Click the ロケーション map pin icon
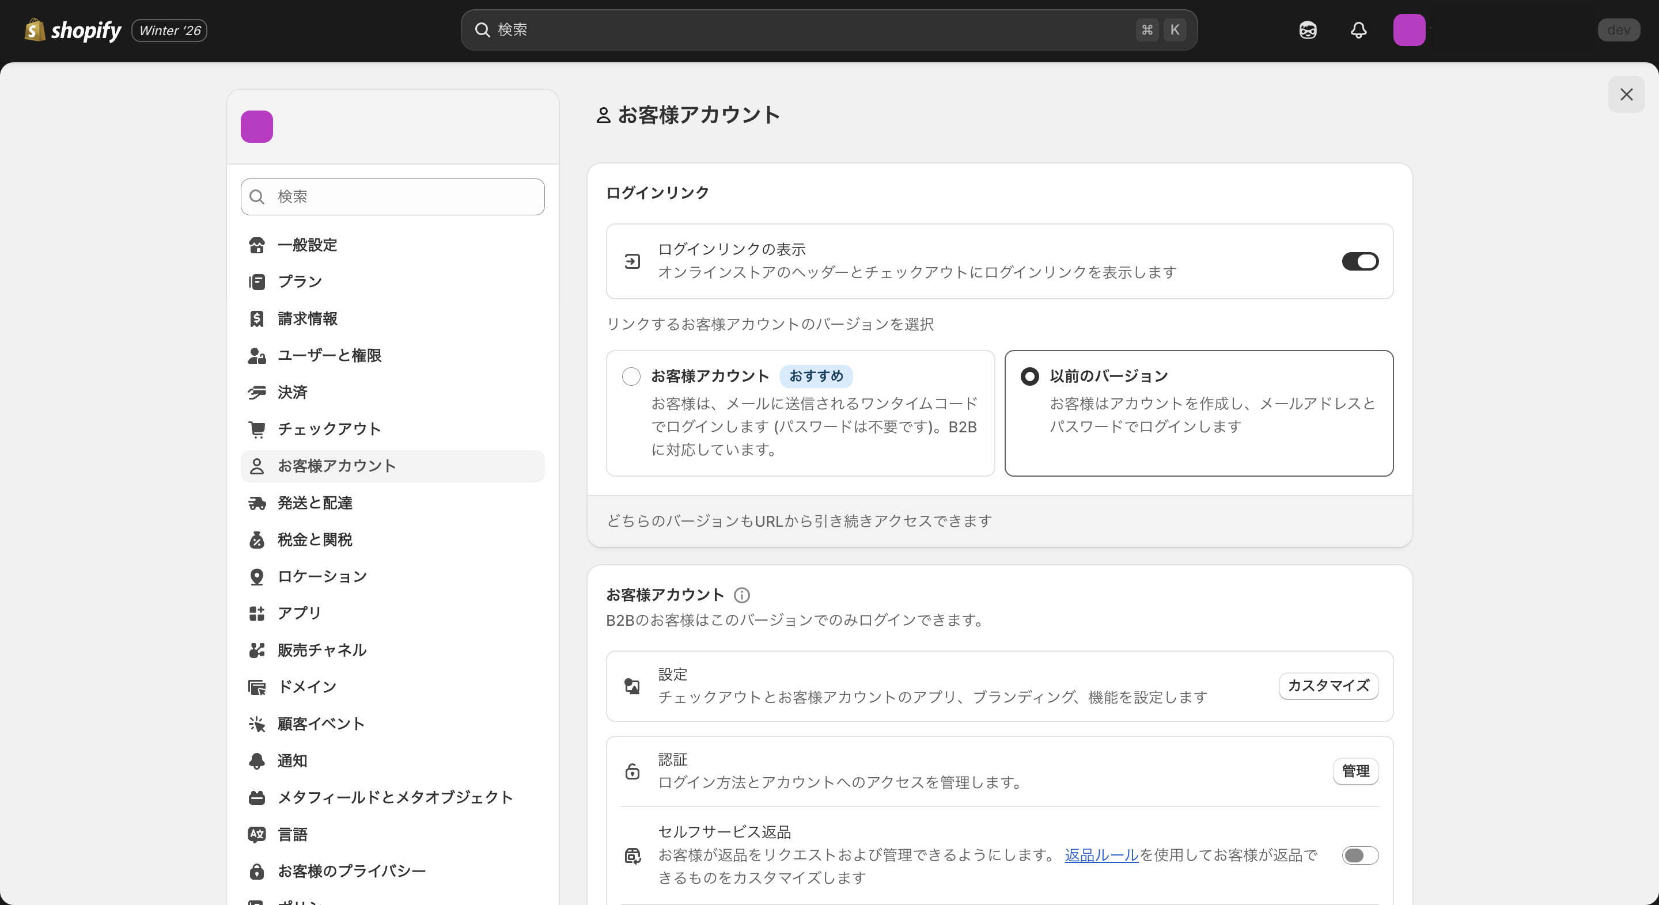The image size is (1659, 905). [x=257, y=576]
